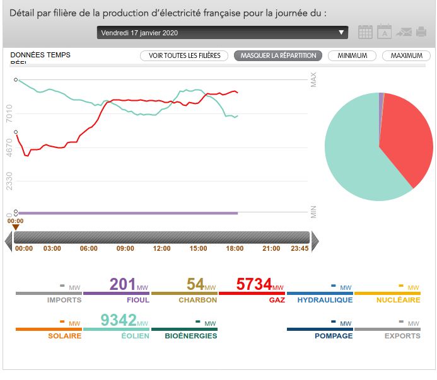Image resolution: width=437 pixels, height=380 pixels.
Task: Open the monthly calendar grid icon
Action: [x=365, y=32]
